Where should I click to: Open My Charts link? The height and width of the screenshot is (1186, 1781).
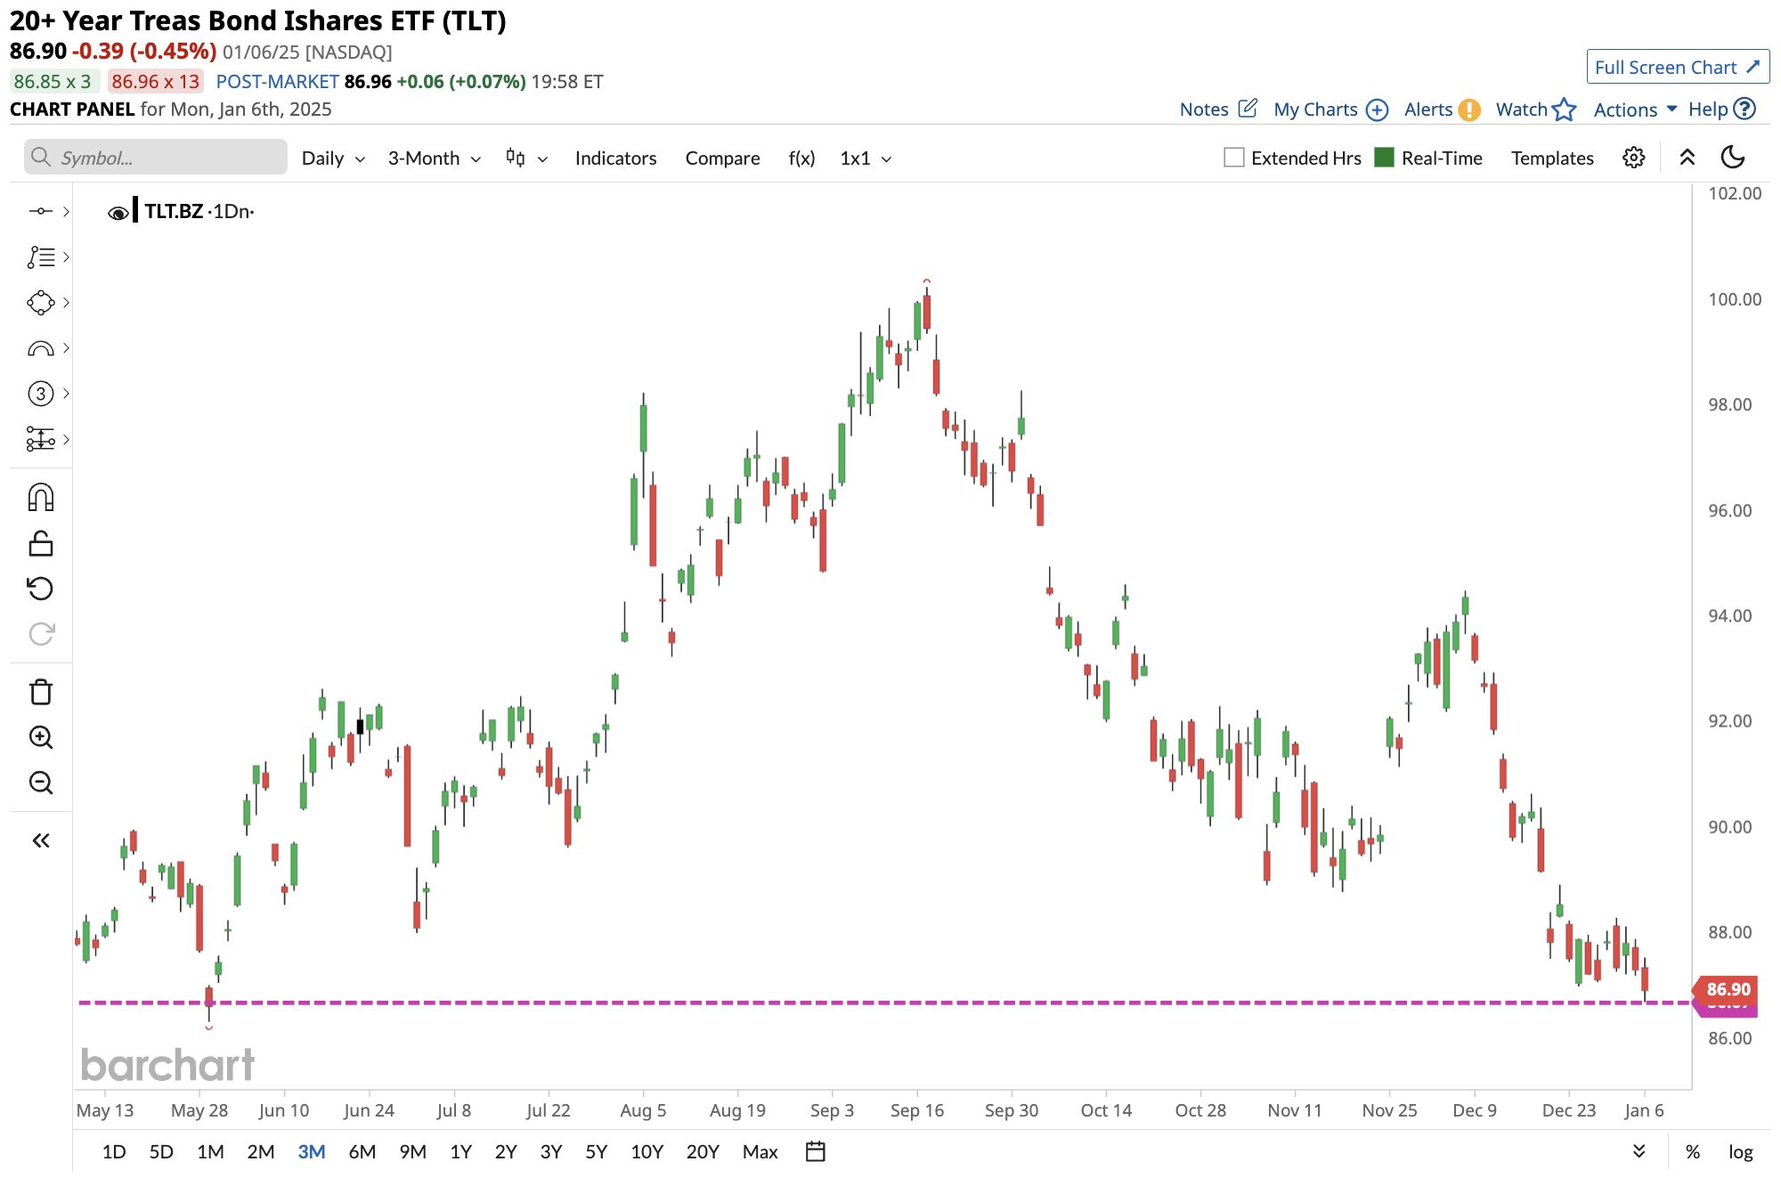tap(1330, 110)
